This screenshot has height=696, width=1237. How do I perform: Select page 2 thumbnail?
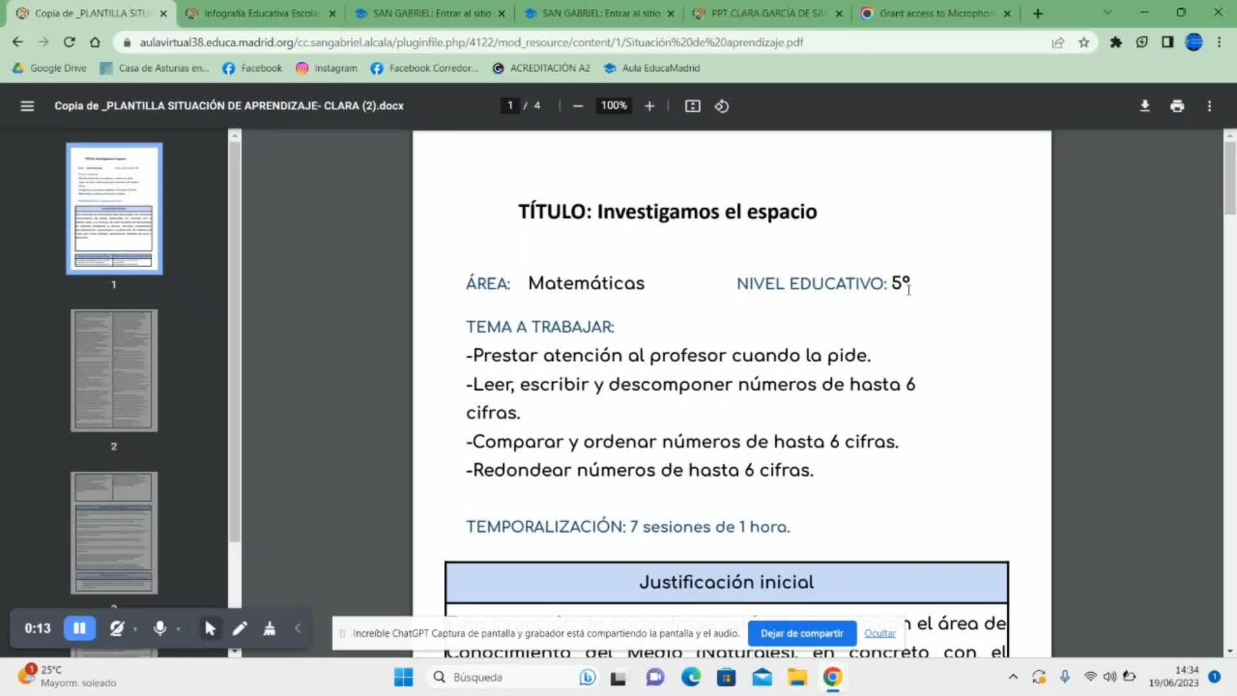(114, 371)
